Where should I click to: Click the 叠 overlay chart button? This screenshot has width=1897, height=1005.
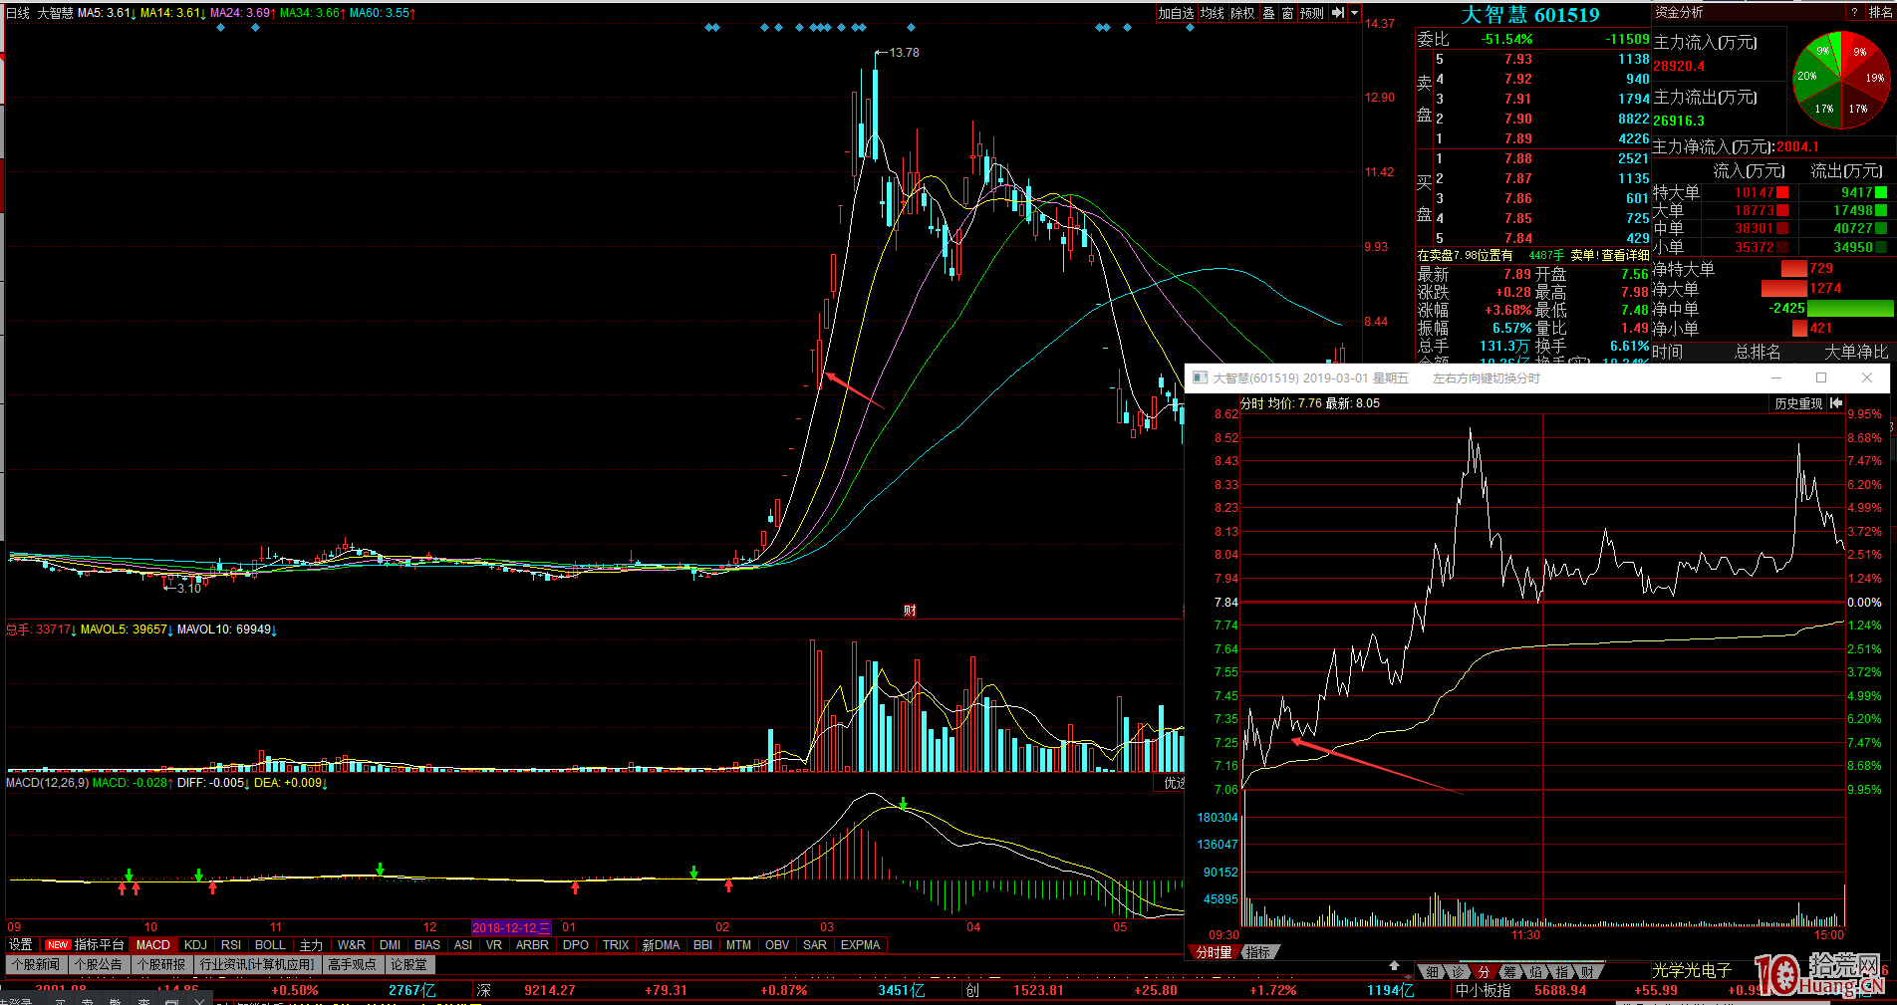tap(1268, 13)
